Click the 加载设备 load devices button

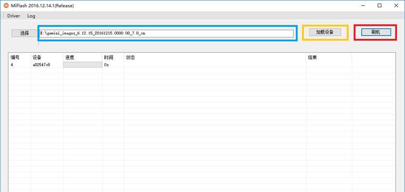[x=325, y=32]
